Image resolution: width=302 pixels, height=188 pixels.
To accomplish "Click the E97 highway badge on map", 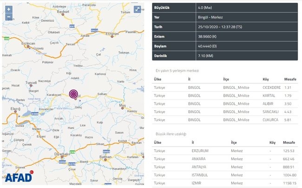I will pyautogui.click(x=72, y=27).
